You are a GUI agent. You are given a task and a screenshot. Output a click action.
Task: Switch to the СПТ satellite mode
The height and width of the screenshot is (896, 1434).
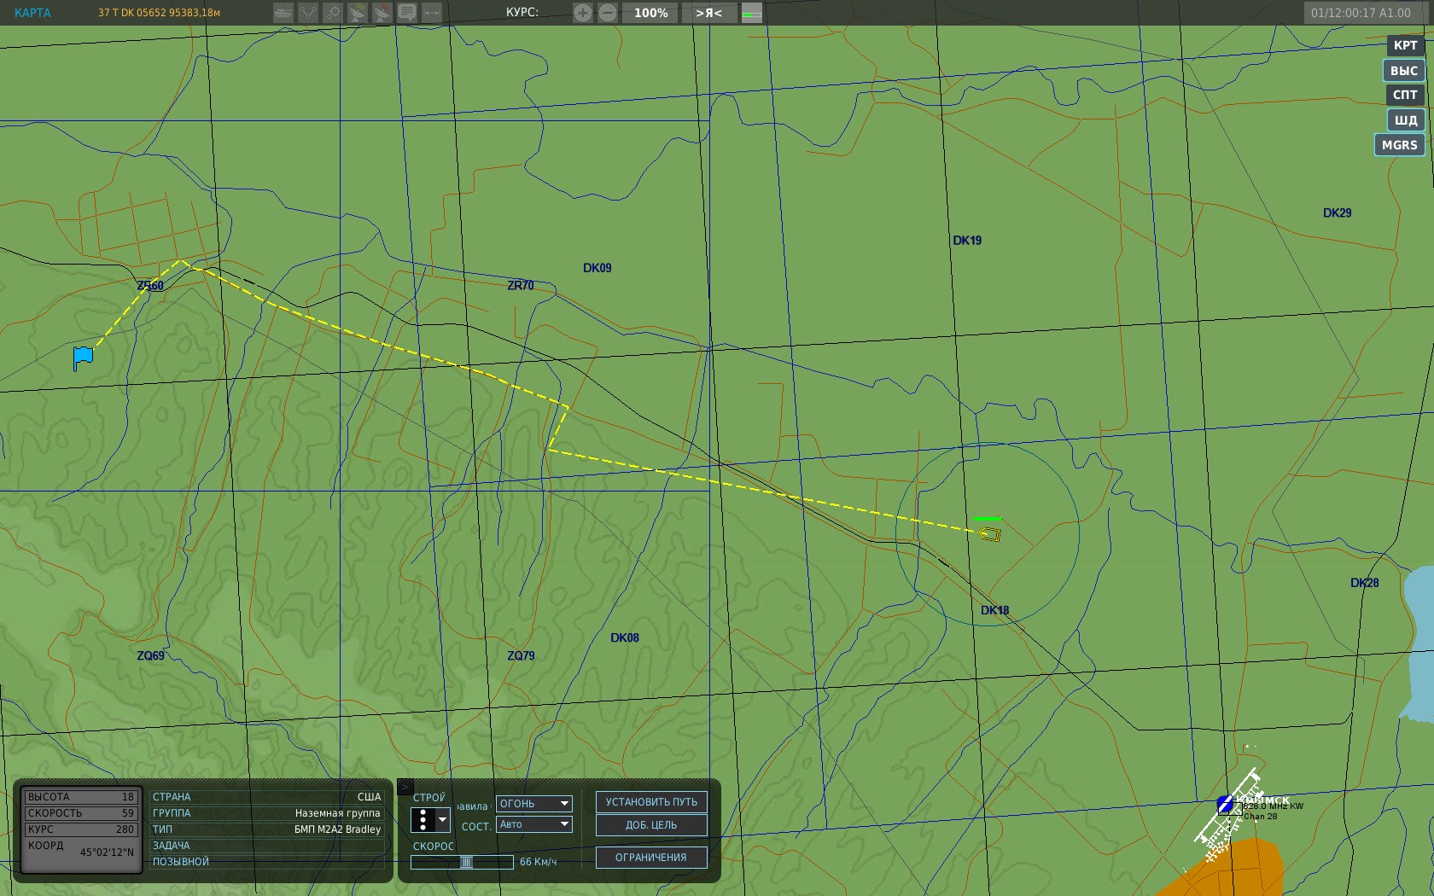click(x=1405, y=95)
